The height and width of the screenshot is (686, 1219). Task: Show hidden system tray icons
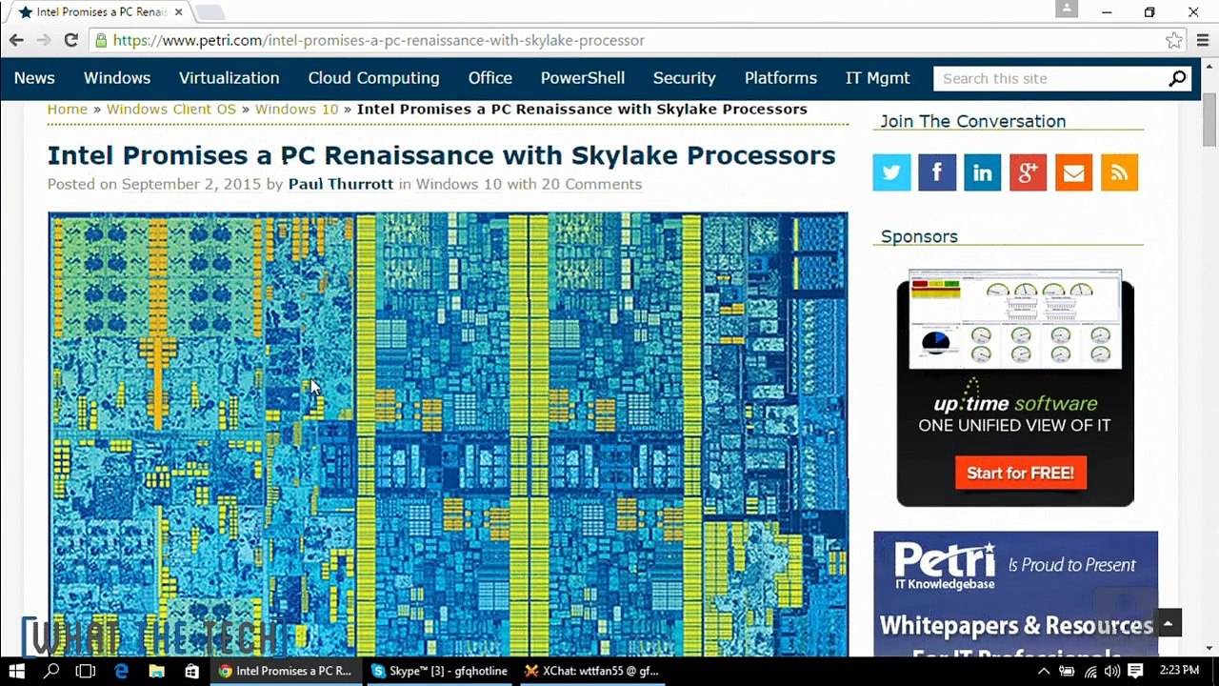point(1045,671)
